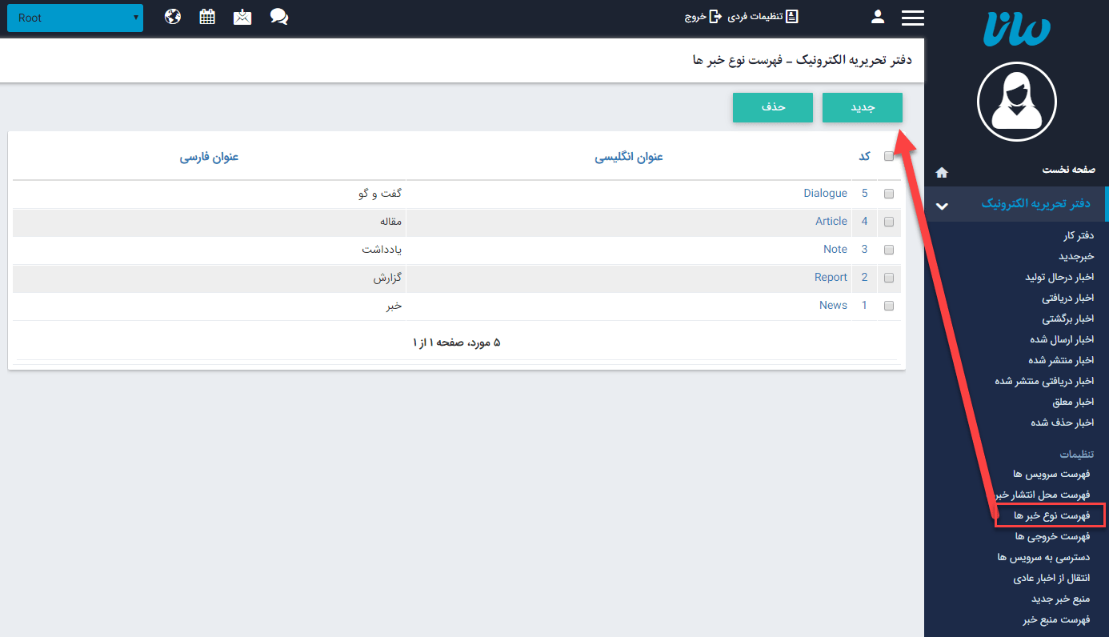Check the checkbox for the Dialogue row
The height and width of the screenshot is (637, 1109).
click(889, 193)
